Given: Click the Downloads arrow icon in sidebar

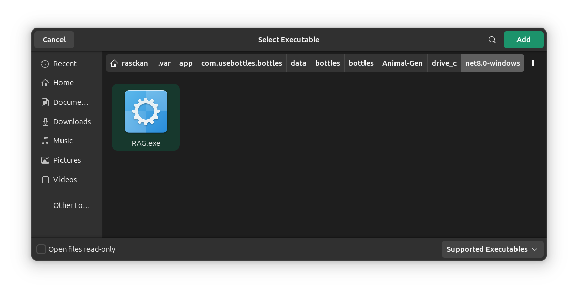Looking at the screenshot, I should coord(45,122).
